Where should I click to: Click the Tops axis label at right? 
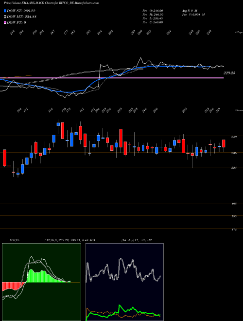coord(239,33)
